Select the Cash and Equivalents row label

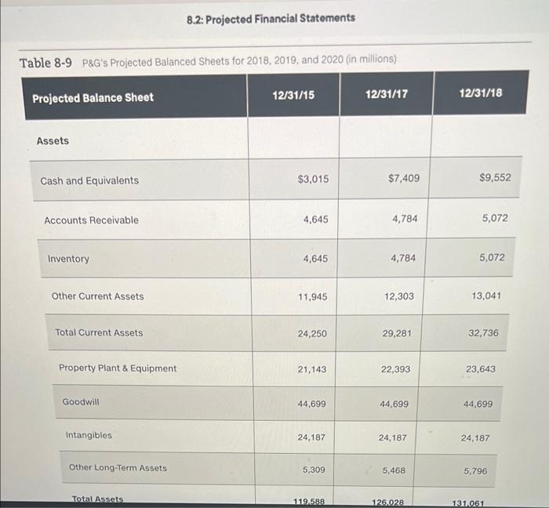coord(89,180)
